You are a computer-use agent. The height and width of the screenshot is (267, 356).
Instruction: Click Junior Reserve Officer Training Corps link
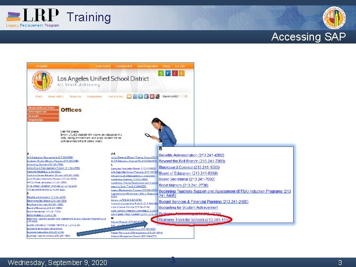(x=134, y=157)
